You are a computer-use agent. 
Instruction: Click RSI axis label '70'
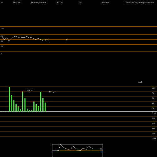coord(2,36)
